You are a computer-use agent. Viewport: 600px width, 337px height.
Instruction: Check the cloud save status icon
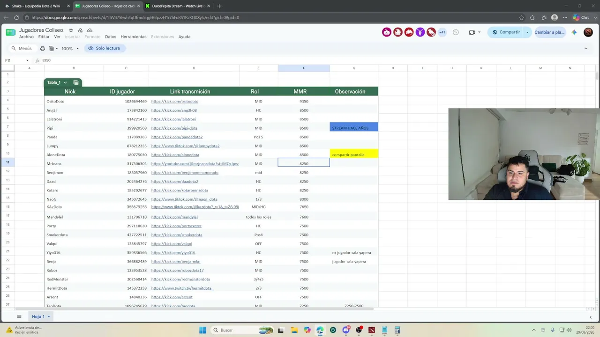pyautogui.click(x=90, y=30)
